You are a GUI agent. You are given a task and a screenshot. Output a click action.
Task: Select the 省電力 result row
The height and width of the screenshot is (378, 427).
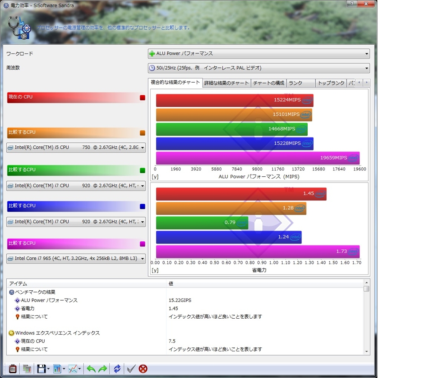[185, 308]
